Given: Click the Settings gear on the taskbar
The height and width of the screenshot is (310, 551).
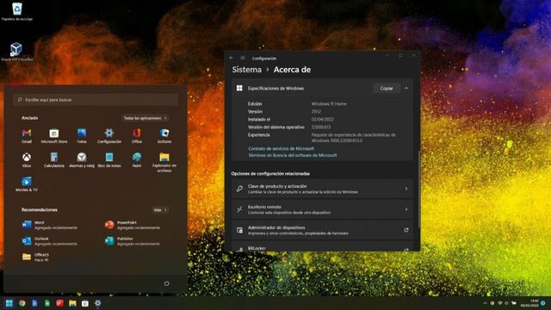Looking at the screenshot, I should [97, 303].
